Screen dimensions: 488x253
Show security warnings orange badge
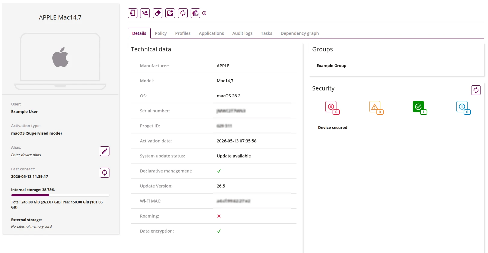[x=376, y=108]
